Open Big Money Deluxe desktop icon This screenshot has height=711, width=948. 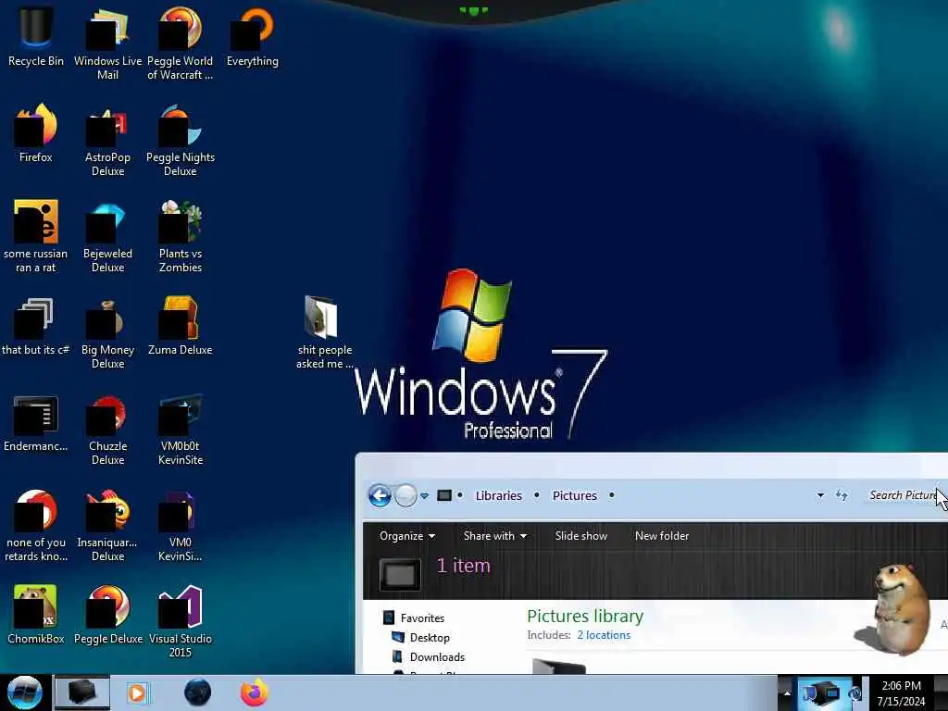click(107, 333)
